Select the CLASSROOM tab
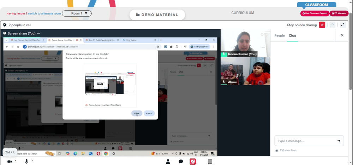This screenshot has height=165, width=353. [317, 5]
